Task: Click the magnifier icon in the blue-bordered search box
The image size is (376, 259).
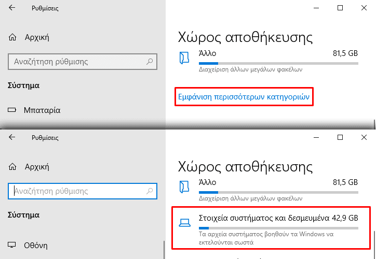Action: [150, 191]
